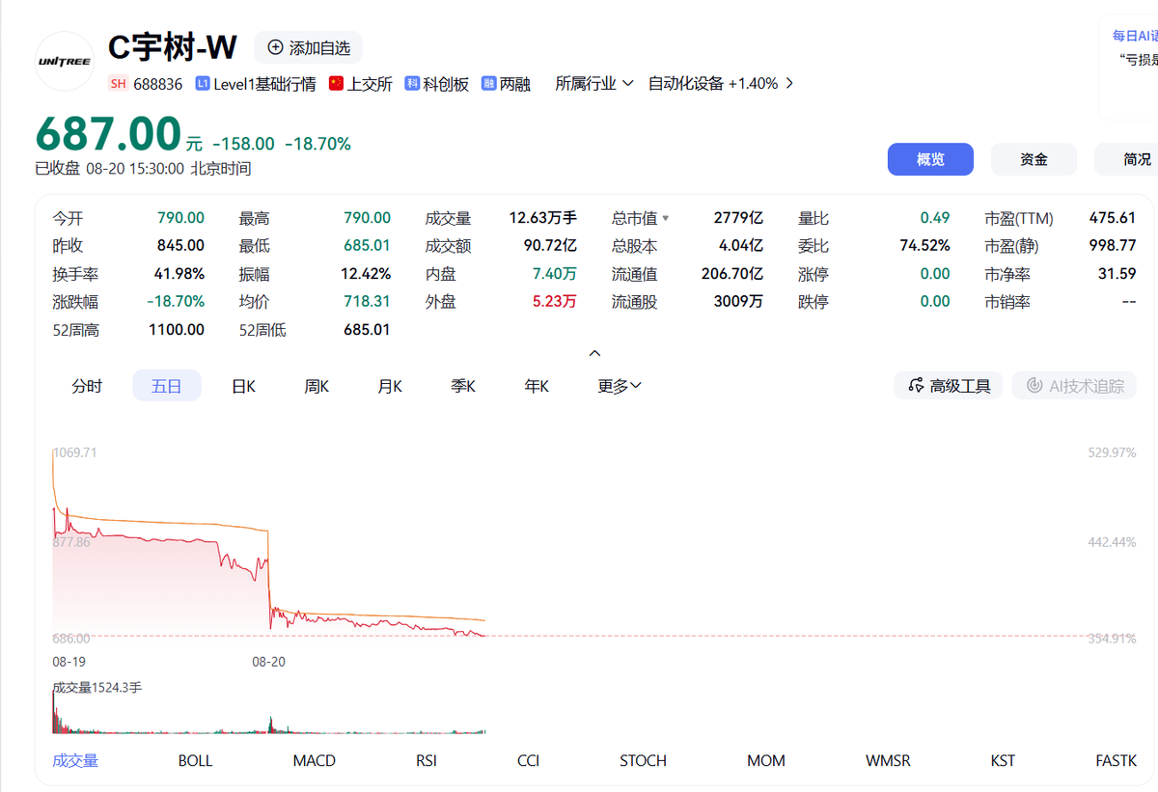Click the current price 687.00
Viewport: 1158px width, 792px height.
tap(108, 134)
